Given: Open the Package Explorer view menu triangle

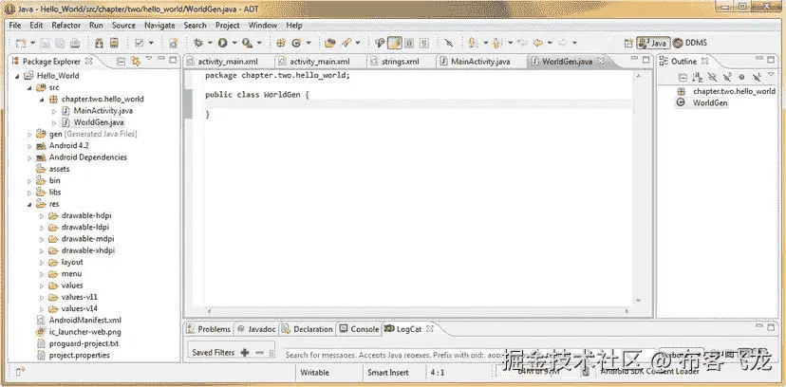Looking at the screenshot, I should point(149,59).
